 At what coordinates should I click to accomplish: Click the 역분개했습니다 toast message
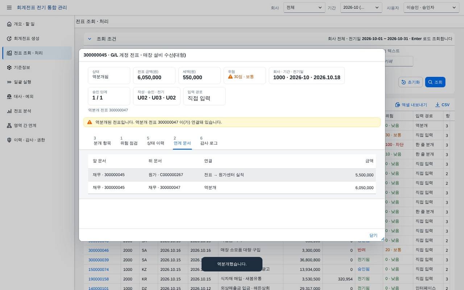(x=232, y=264)
